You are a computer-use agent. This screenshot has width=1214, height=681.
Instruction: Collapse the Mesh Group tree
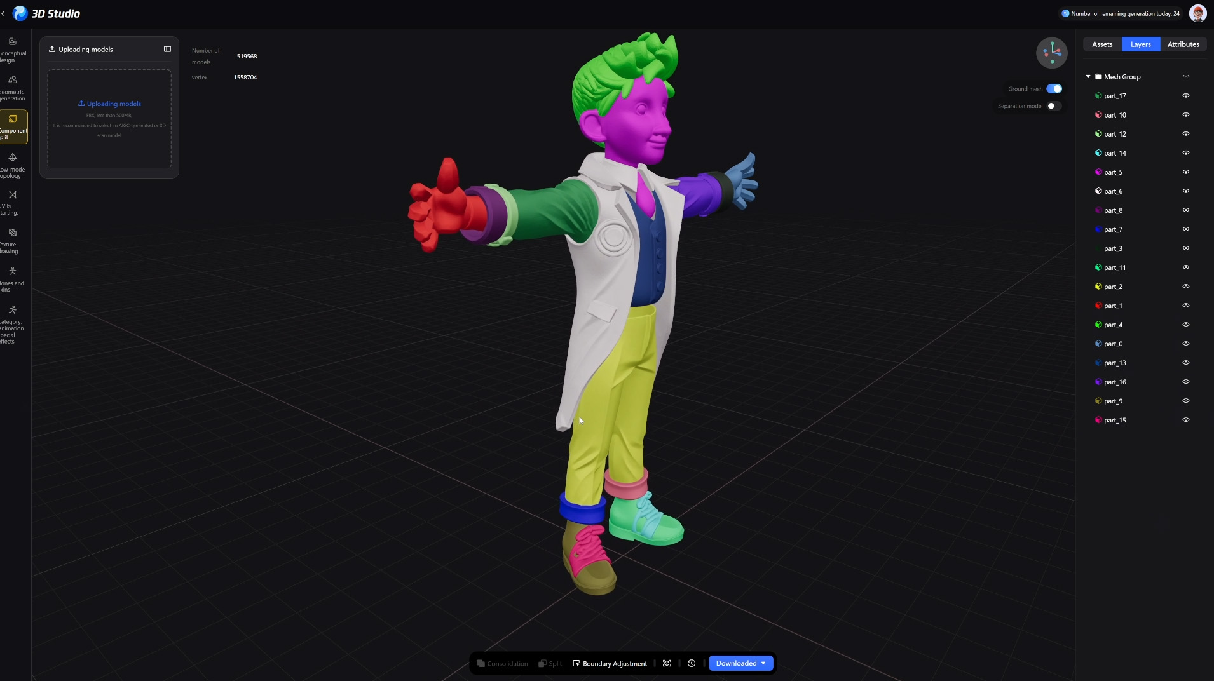coord(1088,77)
